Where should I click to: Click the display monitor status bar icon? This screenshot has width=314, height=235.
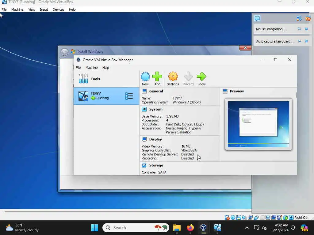pos(268,218)
